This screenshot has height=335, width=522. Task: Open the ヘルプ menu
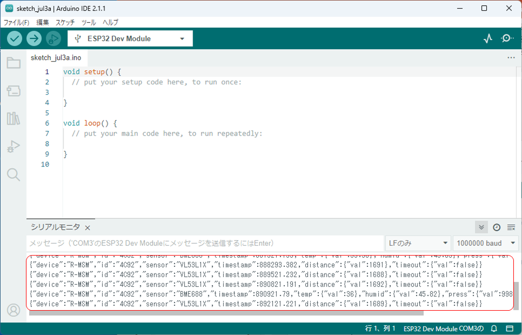coord(110,22)
